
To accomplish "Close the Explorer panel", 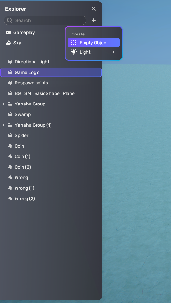I will point(94,9).
